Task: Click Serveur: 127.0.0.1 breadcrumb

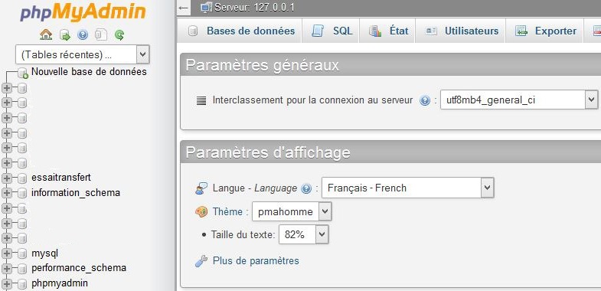Action: tap(254, 8)
